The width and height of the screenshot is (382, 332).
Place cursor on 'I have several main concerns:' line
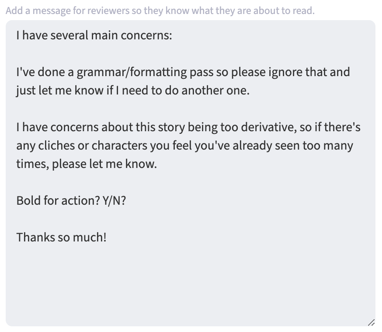point(94,35)
